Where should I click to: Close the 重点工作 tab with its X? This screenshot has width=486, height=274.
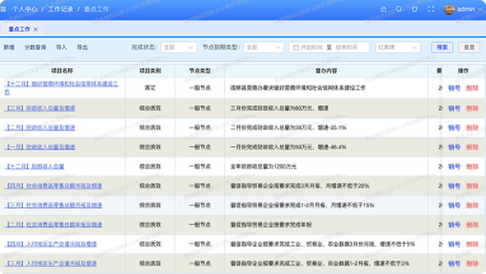tap(36, 29)
